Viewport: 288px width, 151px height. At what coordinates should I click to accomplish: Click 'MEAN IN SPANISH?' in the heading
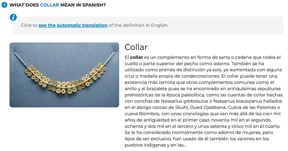83,5
